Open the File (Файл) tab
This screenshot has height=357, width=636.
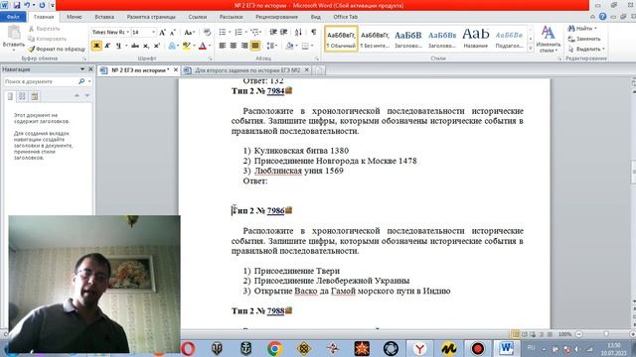[13, 17]
